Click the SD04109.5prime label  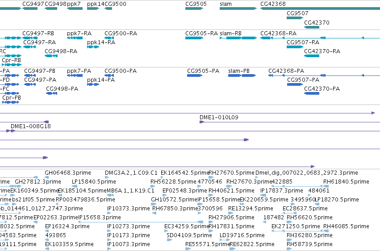[189, 235]
